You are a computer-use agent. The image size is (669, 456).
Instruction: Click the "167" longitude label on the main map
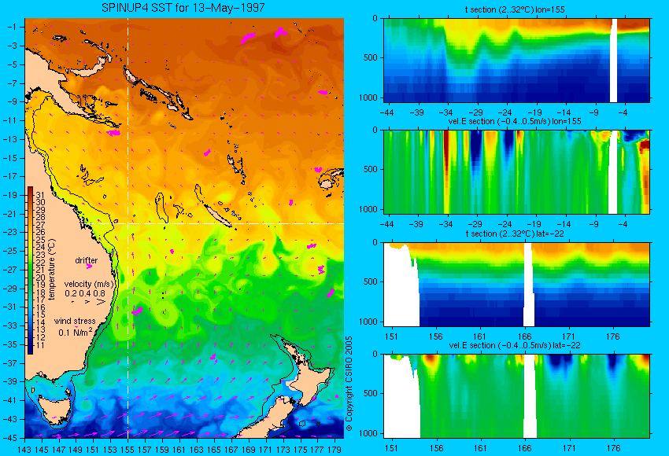231,449
